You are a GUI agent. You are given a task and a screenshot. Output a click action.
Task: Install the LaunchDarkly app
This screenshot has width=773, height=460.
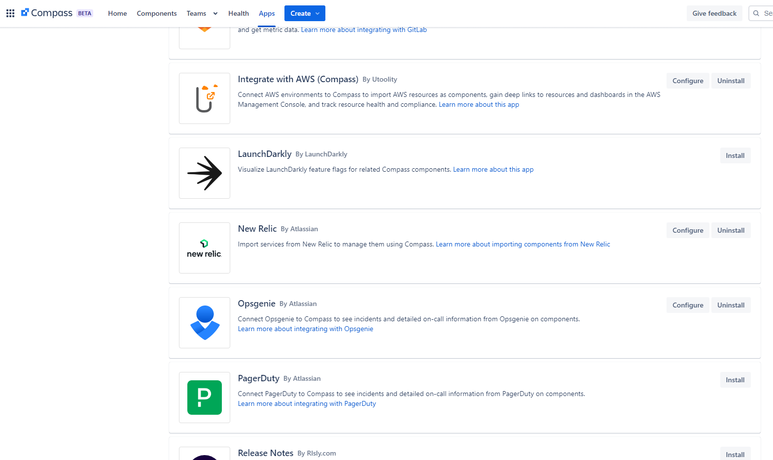click(735, 155)
